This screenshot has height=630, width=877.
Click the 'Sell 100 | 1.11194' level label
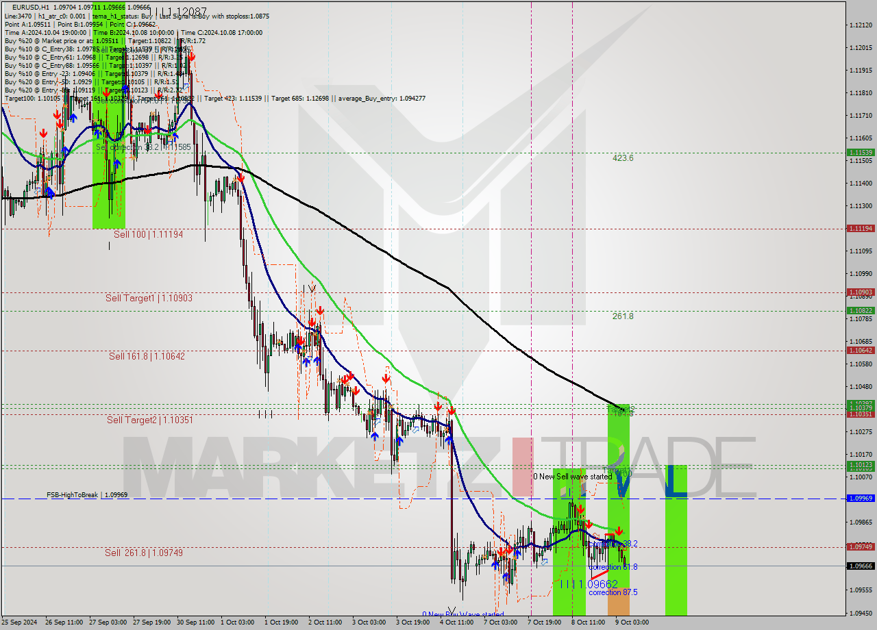point(148,234)
